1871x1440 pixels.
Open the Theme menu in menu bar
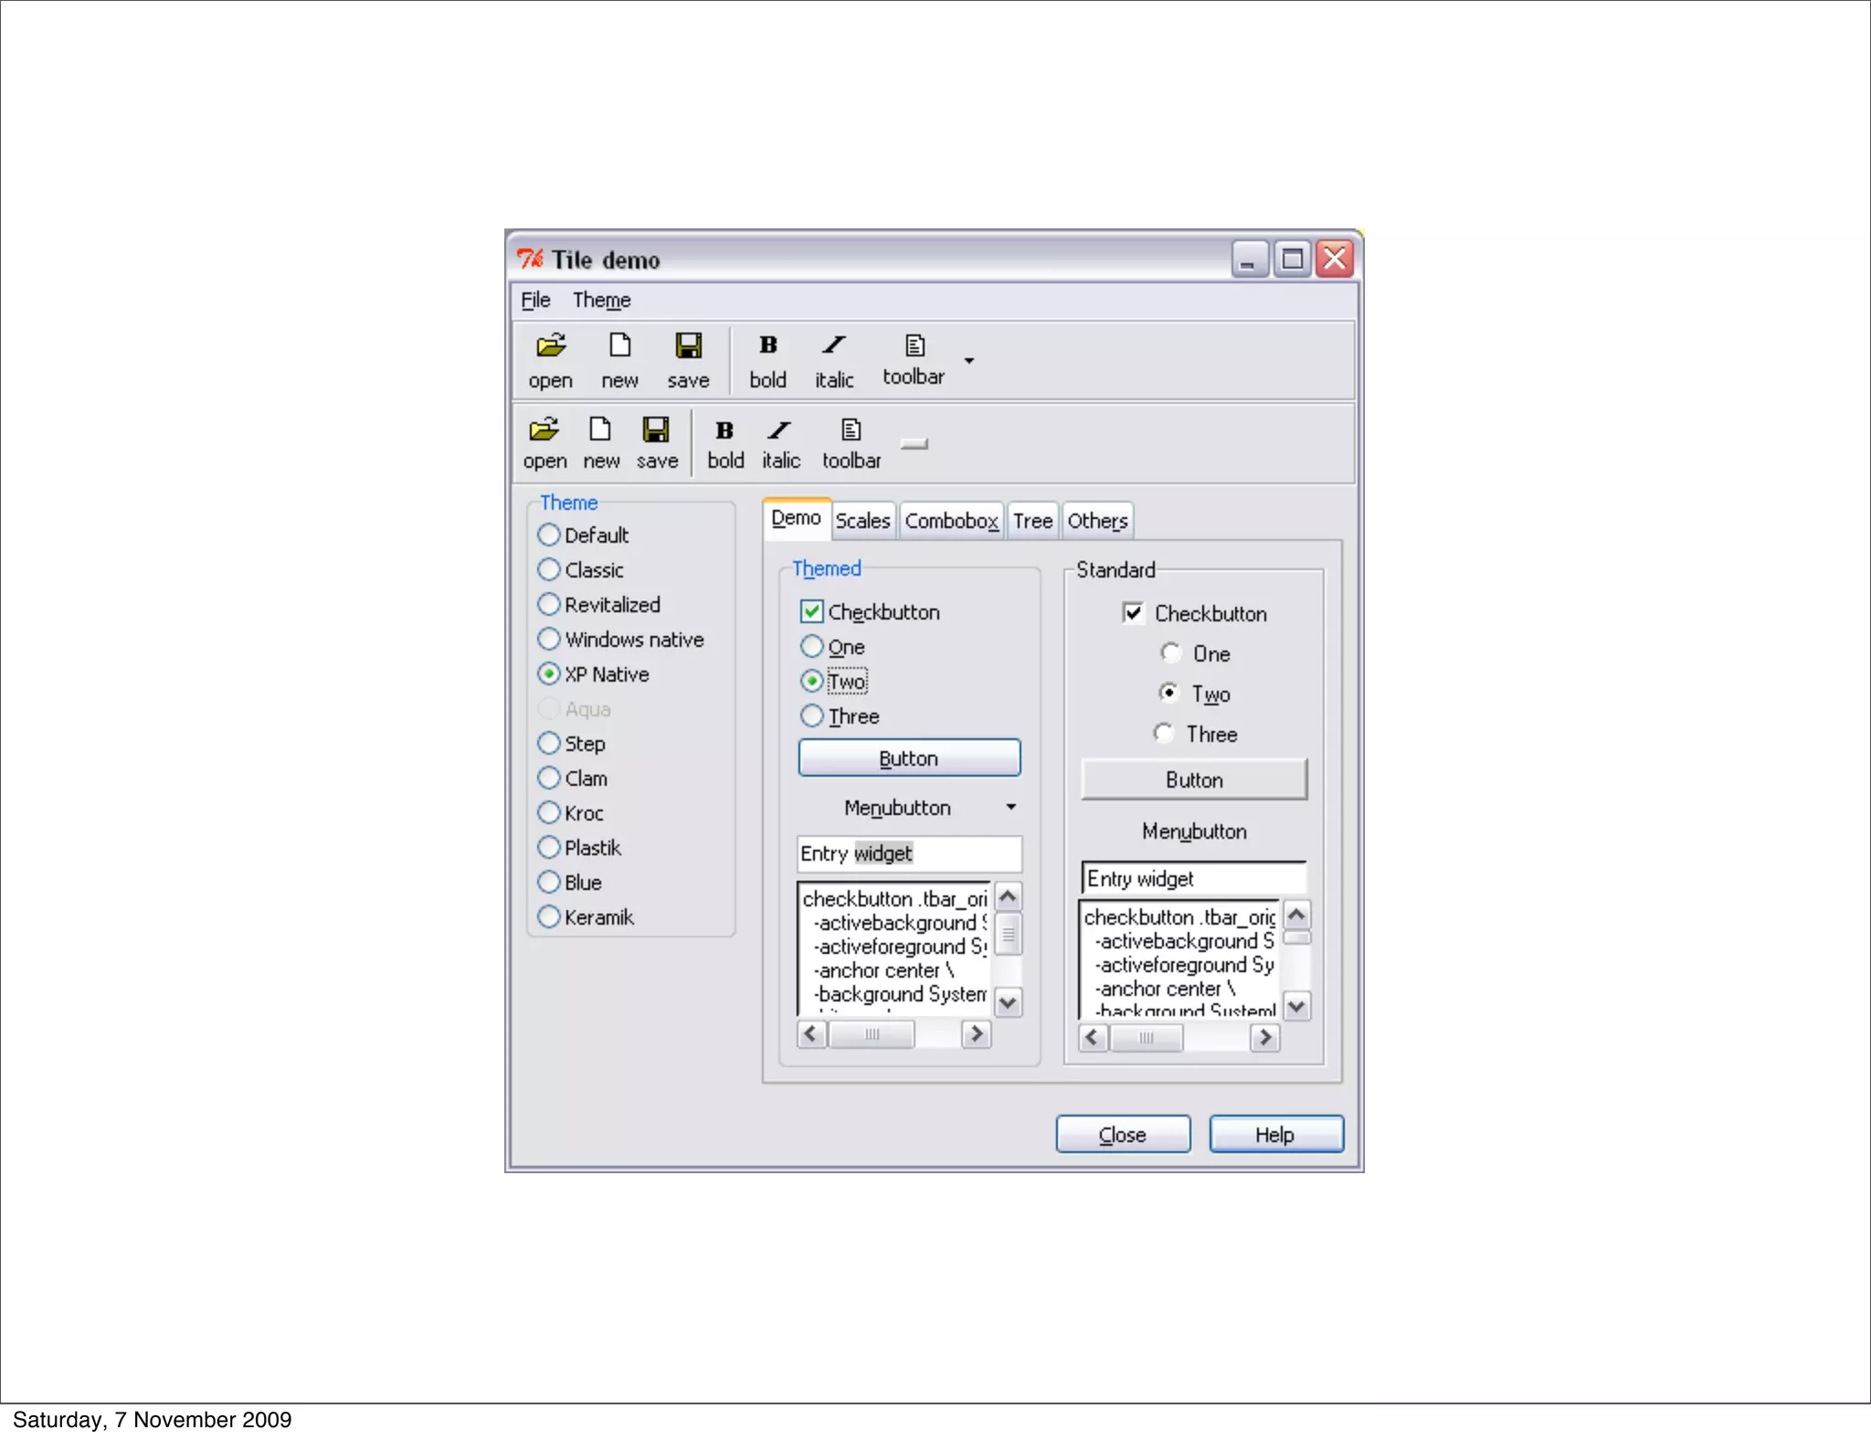coord(601,301)
